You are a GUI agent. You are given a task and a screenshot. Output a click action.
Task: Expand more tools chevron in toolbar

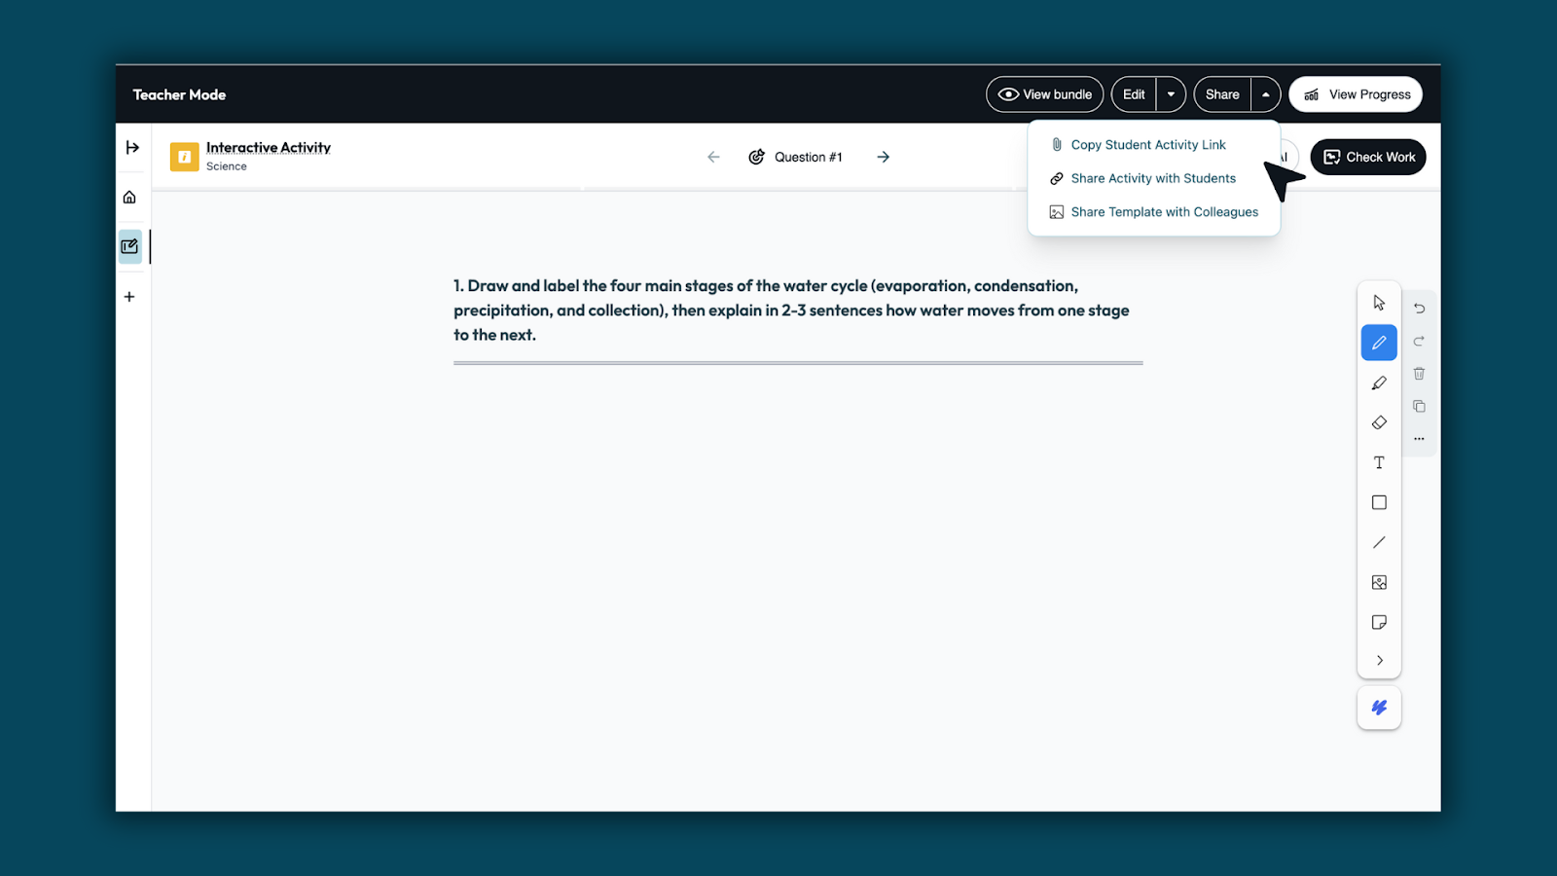point(1379,660)
